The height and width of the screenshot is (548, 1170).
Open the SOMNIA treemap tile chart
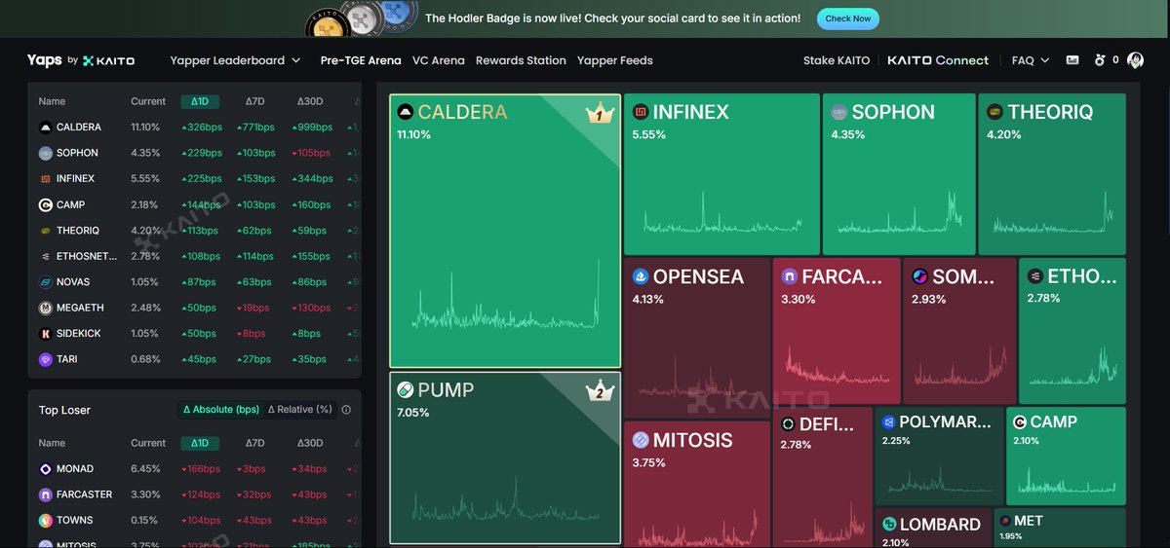959,332
